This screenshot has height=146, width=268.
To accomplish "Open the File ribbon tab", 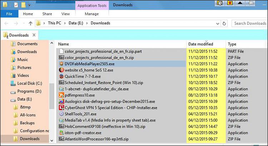I will [9, 14].
